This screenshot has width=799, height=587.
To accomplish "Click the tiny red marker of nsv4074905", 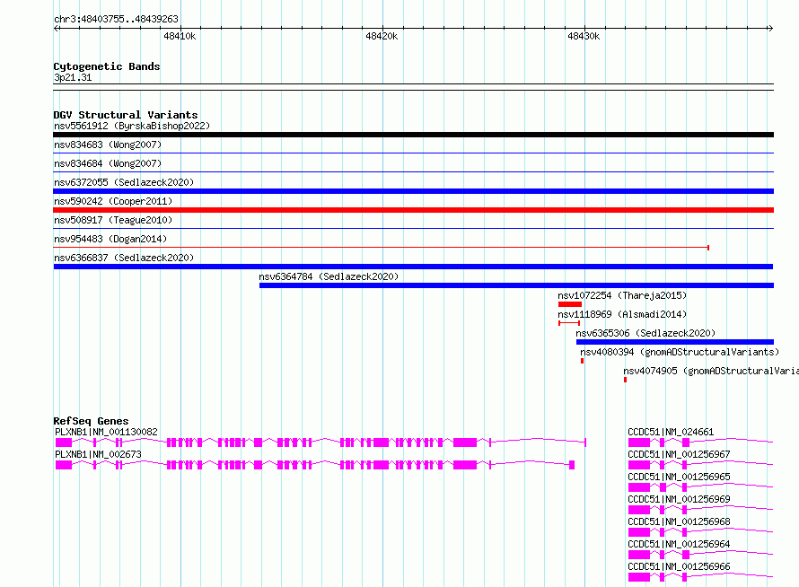I will (625, 380).
